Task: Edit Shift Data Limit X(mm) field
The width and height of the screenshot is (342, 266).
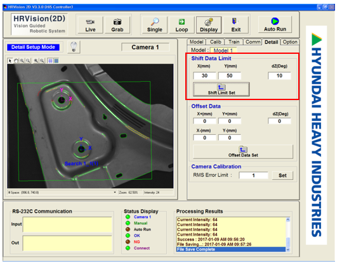Action: click(204, 76)
